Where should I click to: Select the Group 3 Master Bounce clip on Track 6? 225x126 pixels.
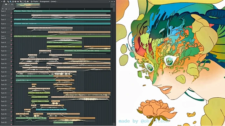[x=79, y=32]
